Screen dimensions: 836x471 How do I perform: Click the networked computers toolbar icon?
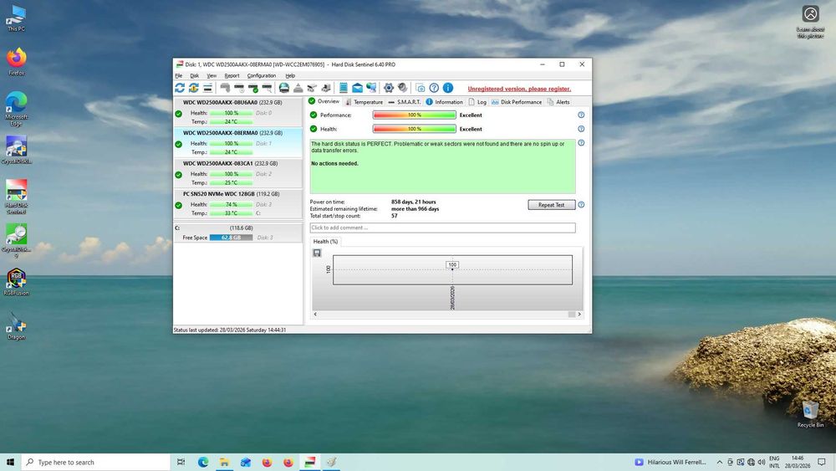pyautogui.click(x=371, y=88)
